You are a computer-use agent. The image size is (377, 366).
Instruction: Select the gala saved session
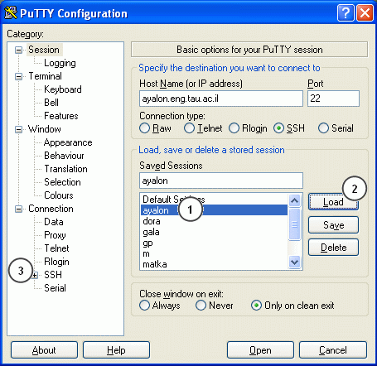coord(214,232)
